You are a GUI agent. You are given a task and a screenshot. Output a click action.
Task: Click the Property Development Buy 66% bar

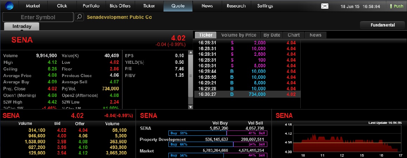pos(201,144)
